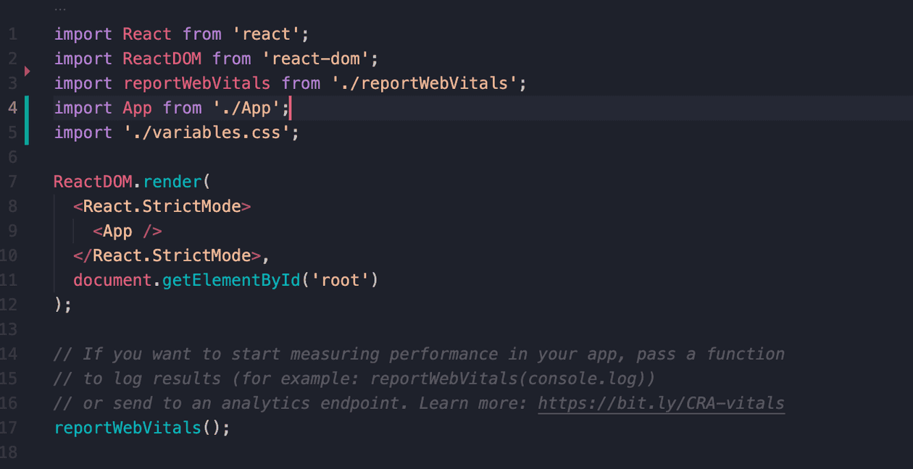The width and height of the screenshot is (913, 469).
Task: Click the teal change indicator beside line 4
Action: coord(27,107)
